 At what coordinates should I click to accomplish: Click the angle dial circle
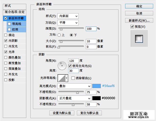point(62,66)
